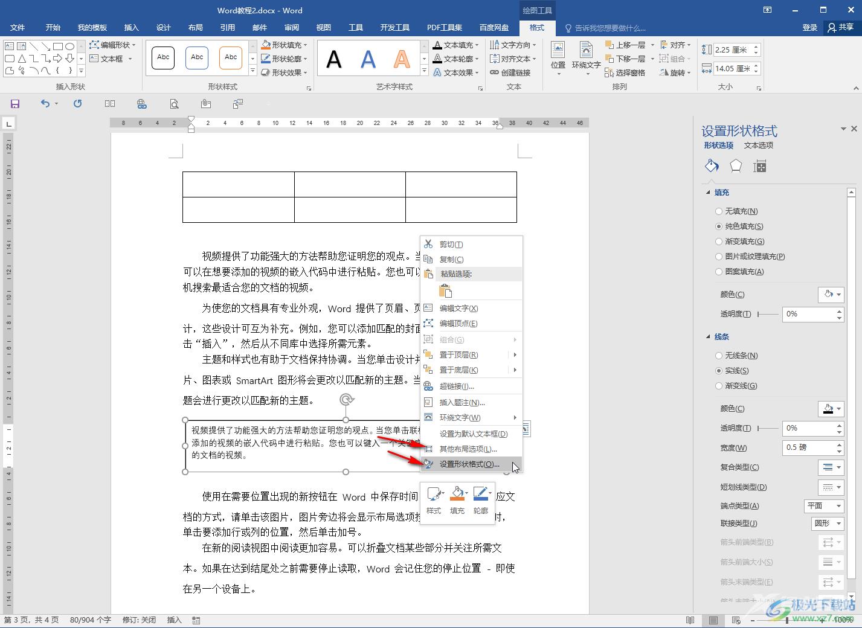
Task: Open Align Text dropdown
Action: point(513,59)
